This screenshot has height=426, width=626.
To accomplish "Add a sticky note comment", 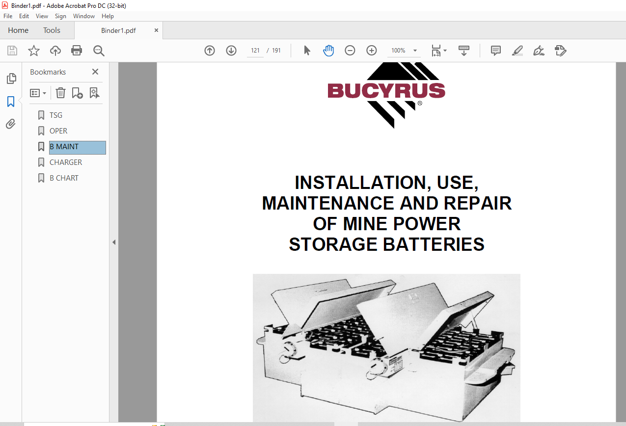I will click(496, 51).
